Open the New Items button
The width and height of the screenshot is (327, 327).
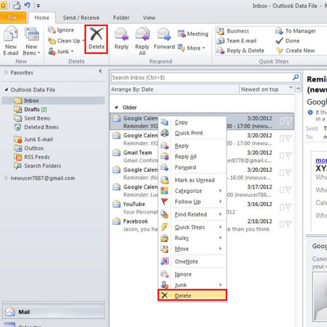[31, 41]
